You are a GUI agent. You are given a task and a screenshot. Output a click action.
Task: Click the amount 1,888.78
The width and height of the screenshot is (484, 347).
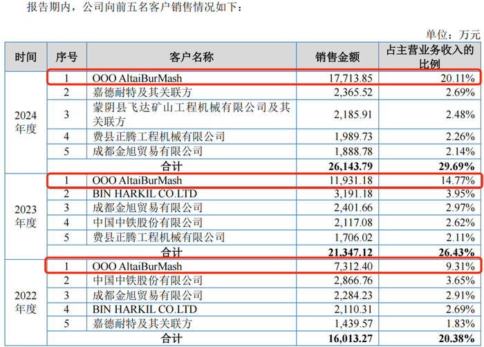pos(354,151)
